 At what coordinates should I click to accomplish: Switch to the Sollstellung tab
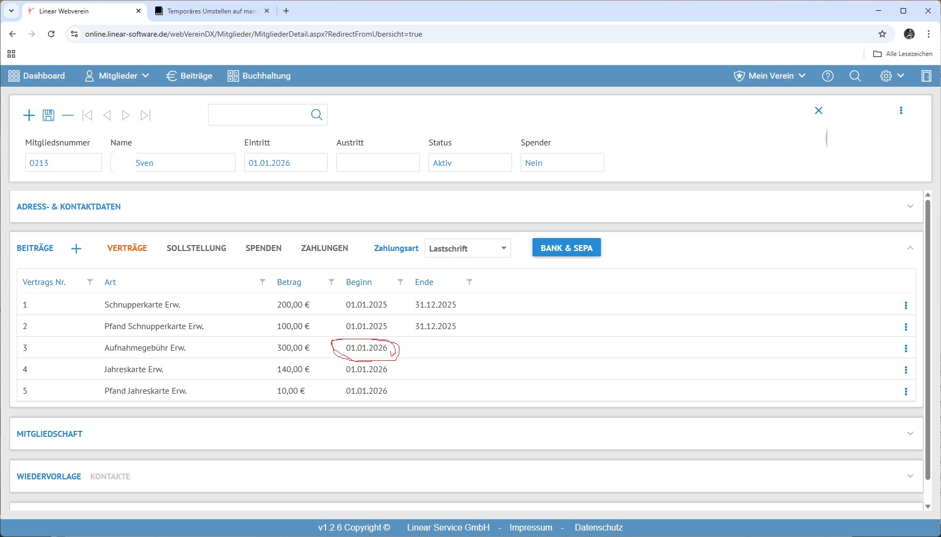pyautogui.click(x=196, y=248)
